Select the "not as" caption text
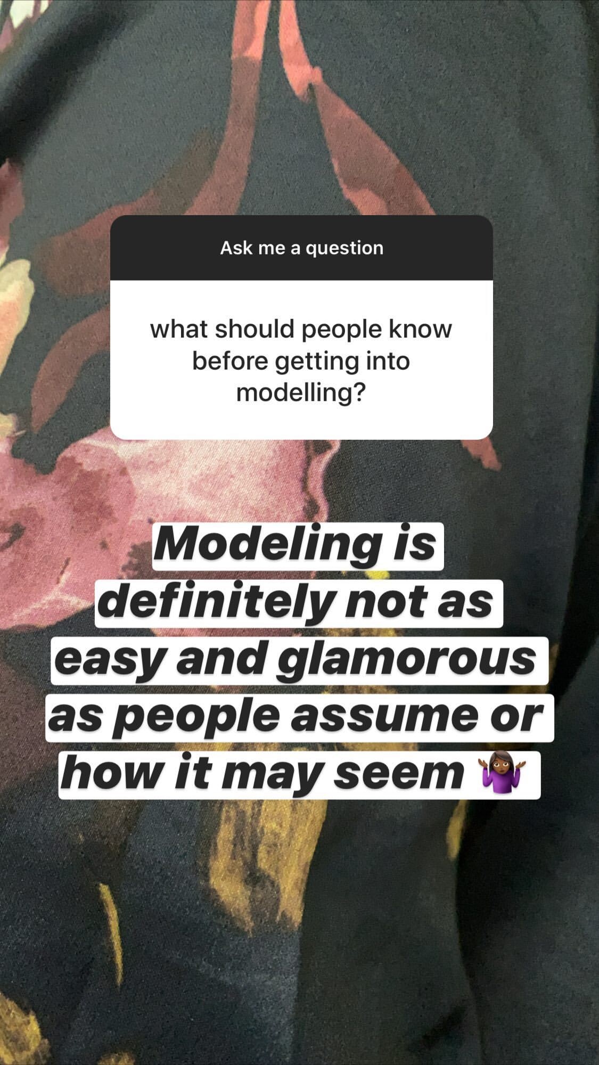The image size is (599, 1065). click(419, 604)
